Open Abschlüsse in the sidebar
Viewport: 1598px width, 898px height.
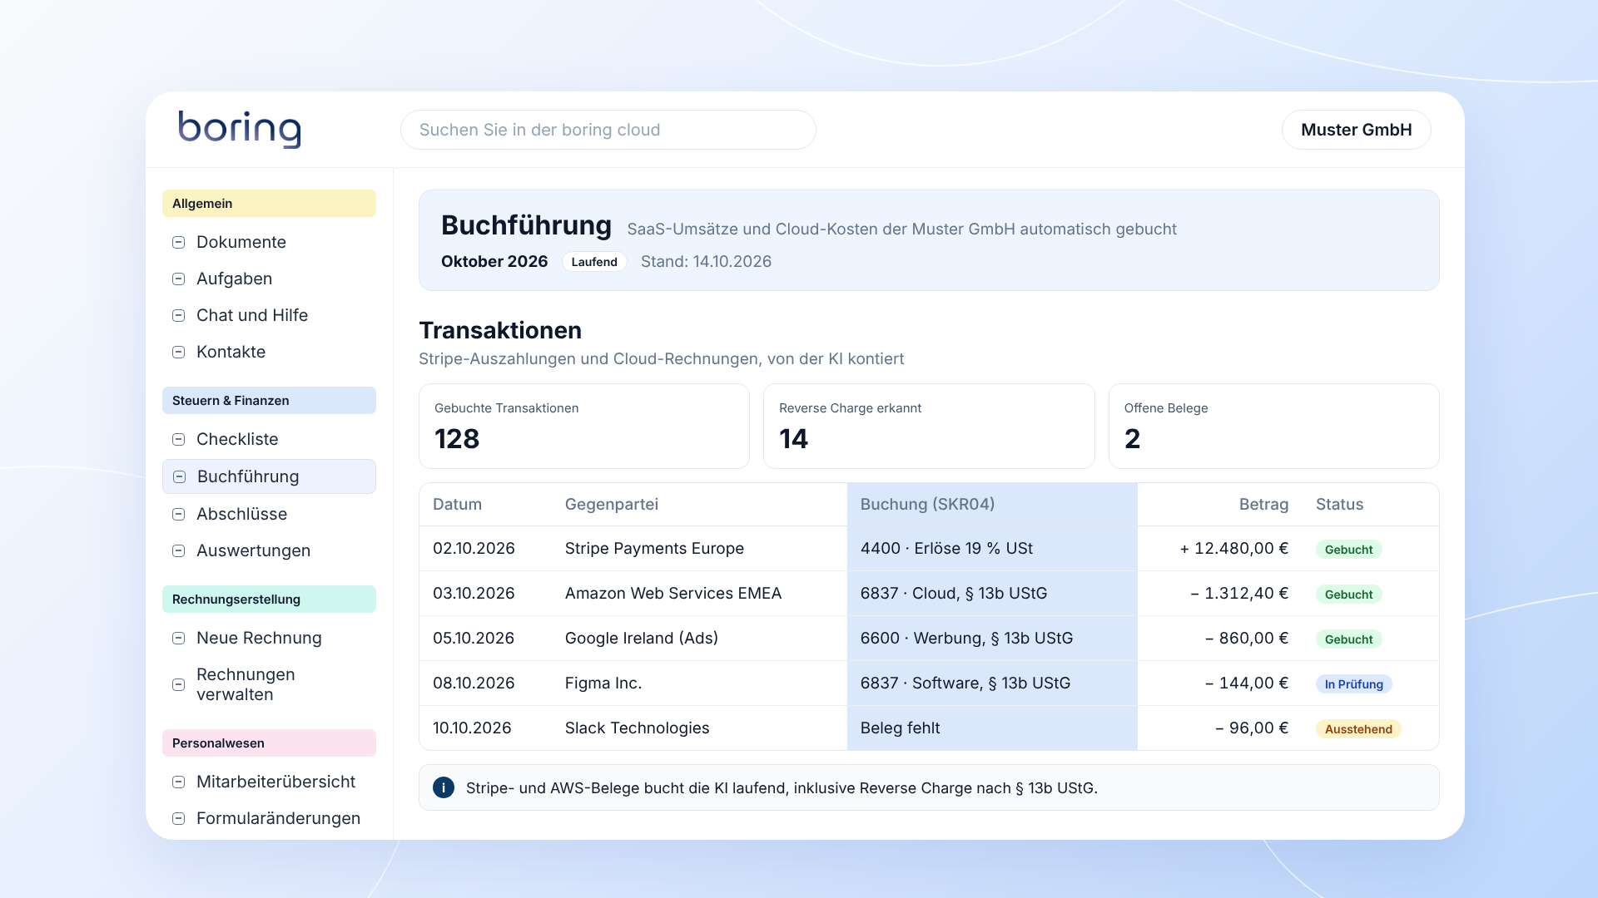coord(269,514)
